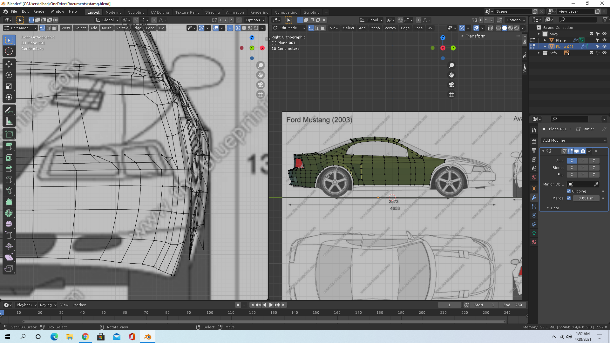Click the Play animation button
The width and height of the screenshot is (610, 343).
click(271, 305)
